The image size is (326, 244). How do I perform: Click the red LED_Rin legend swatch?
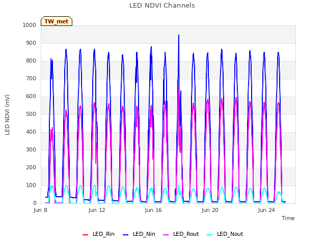tap(85, 235)
